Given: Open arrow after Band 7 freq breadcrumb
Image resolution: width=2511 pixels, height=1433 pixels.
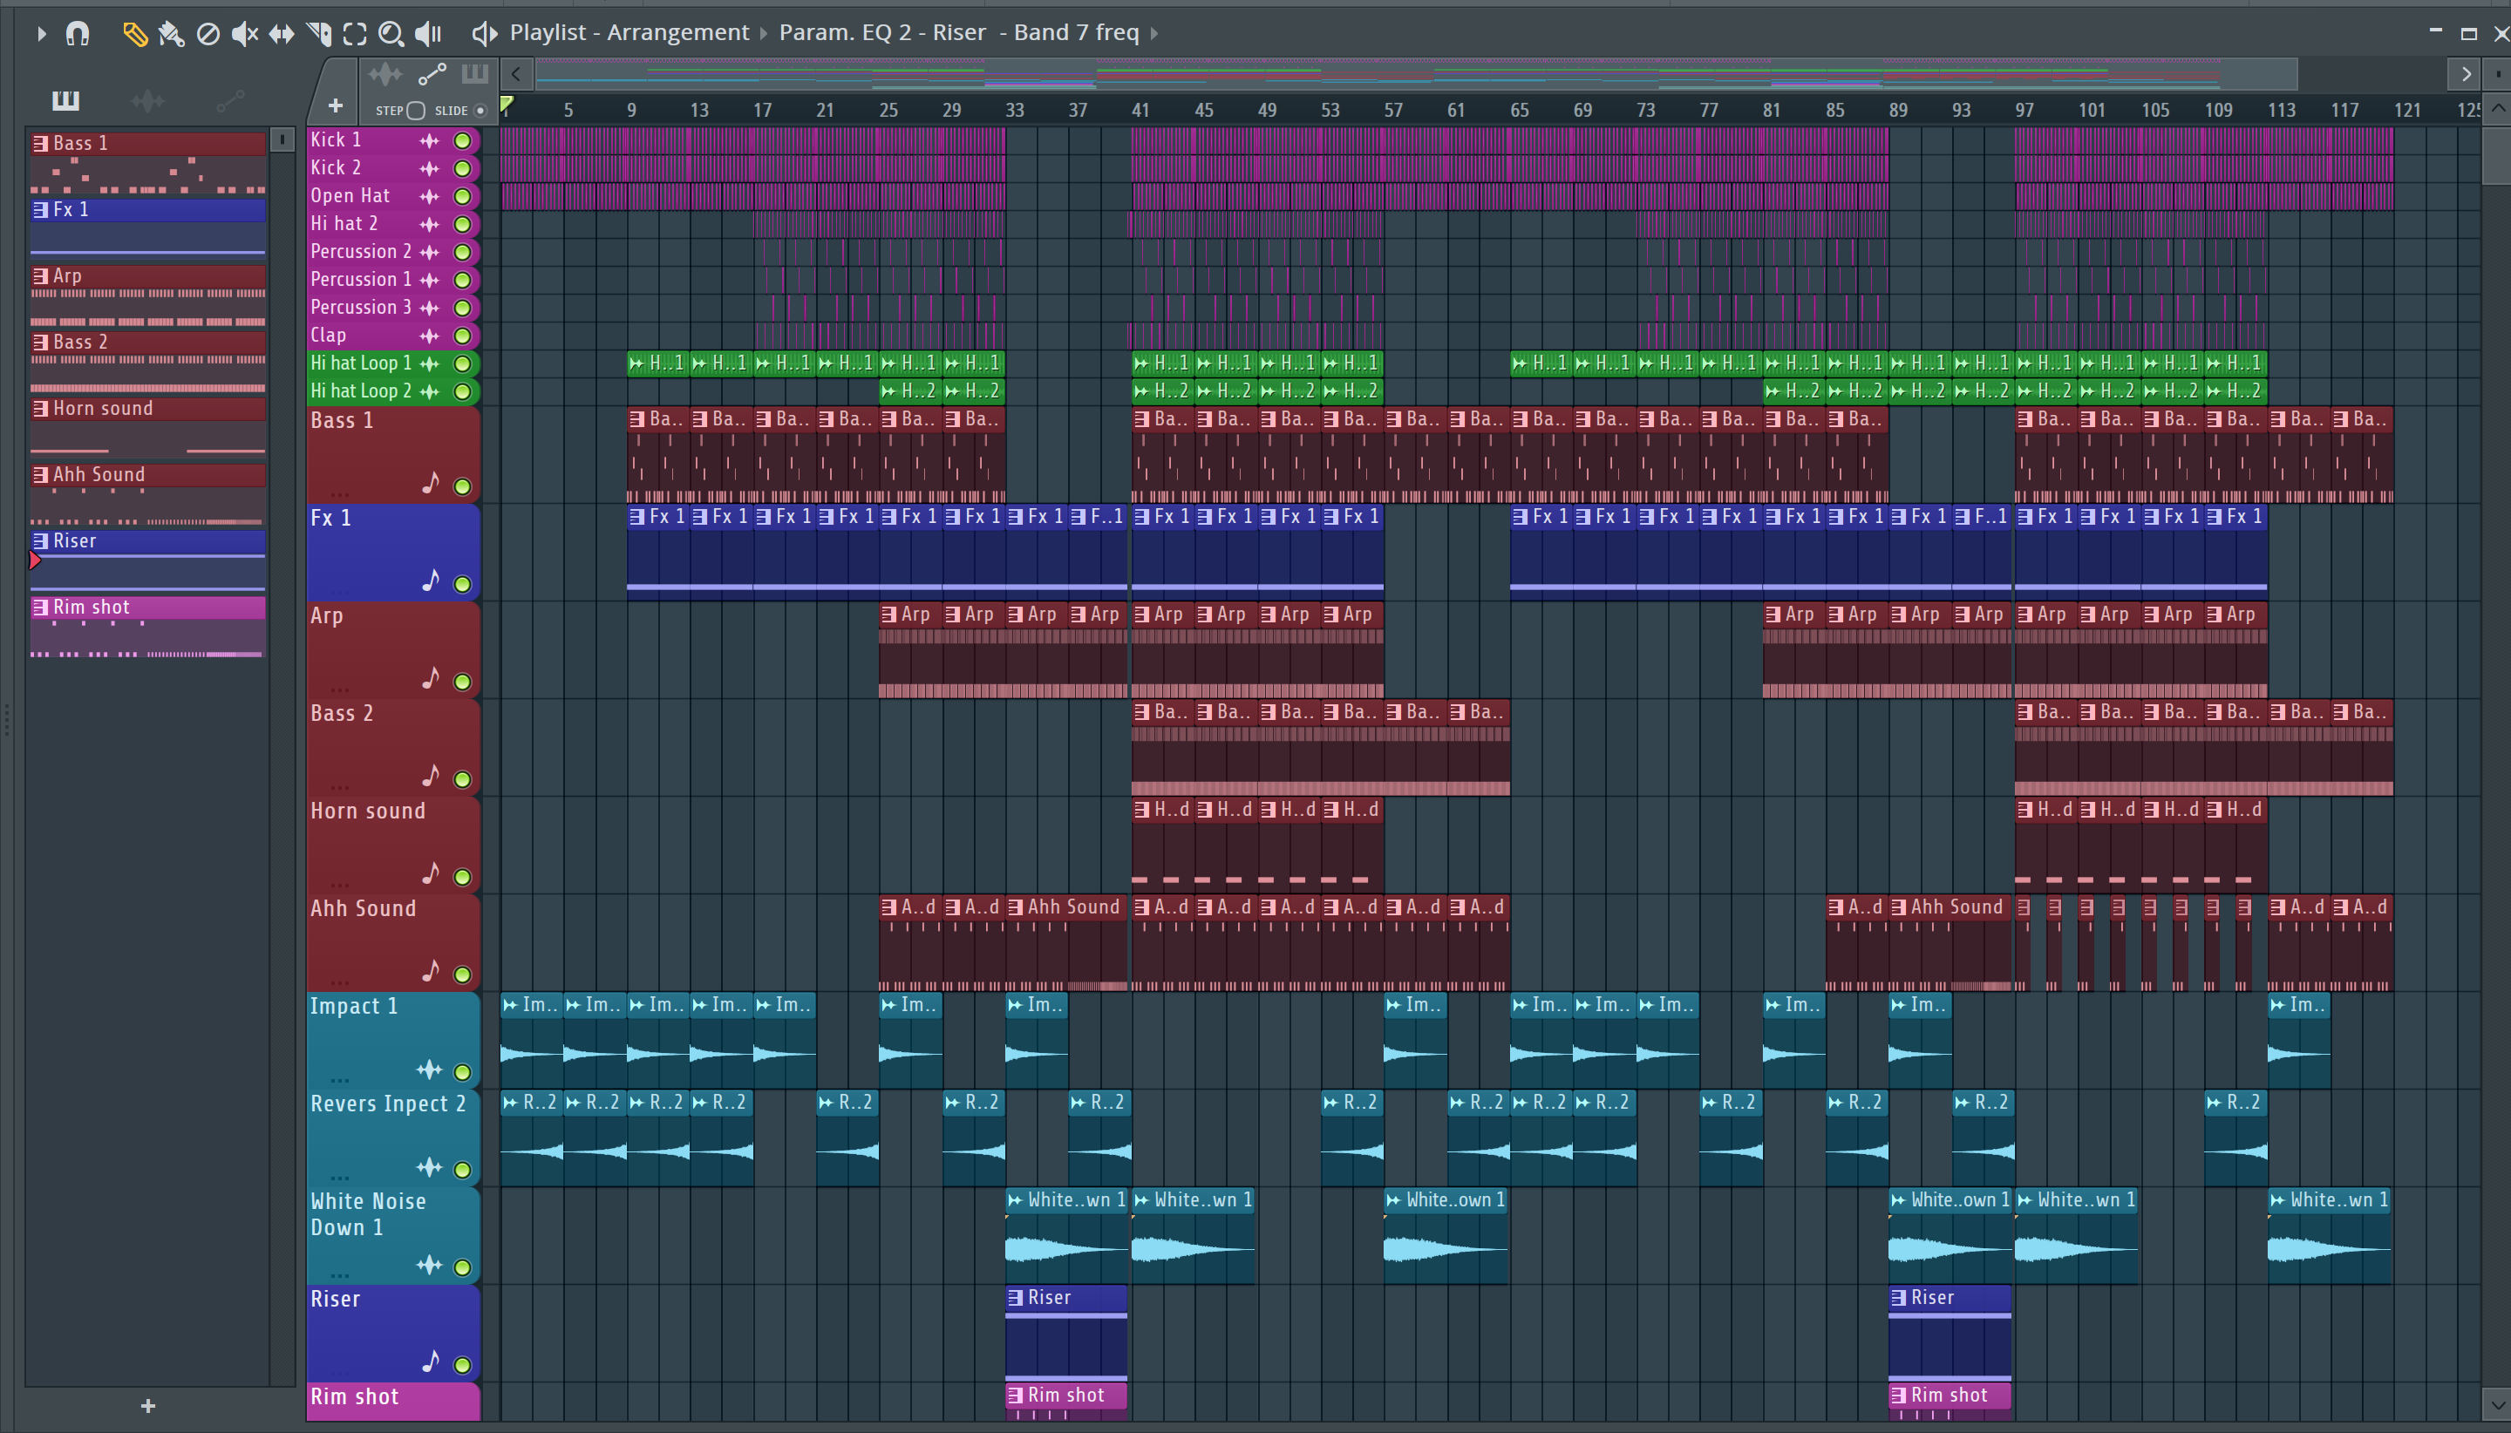Looking at the screenshot, I should (x=1154, y=35).
